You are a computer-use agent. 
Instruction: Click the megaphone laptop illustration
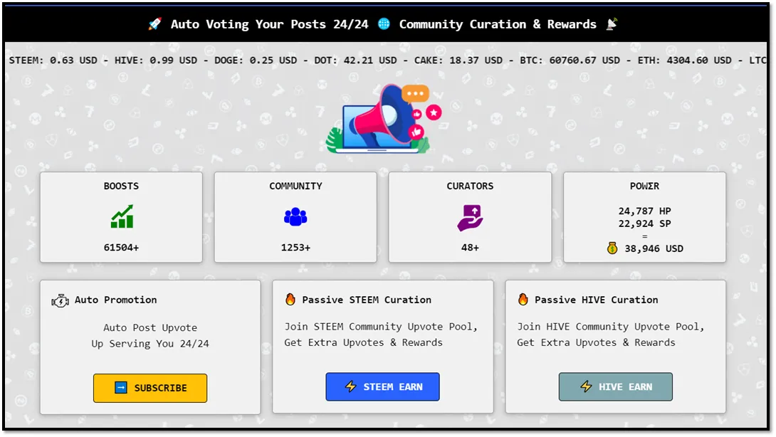384,118
